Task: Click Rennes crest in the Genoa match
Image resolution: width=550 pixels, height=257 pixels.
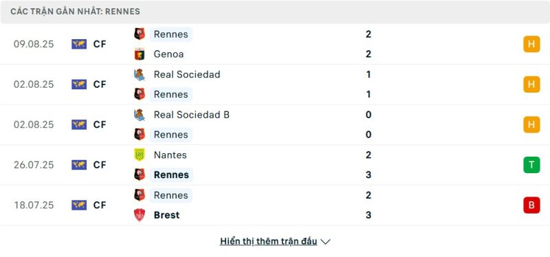Action: point(140,34)
